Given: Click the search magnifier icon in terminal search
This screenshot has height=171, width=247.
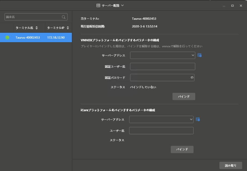Looking at the screenshot, I should pyautogui.click(x=64, y=17).
